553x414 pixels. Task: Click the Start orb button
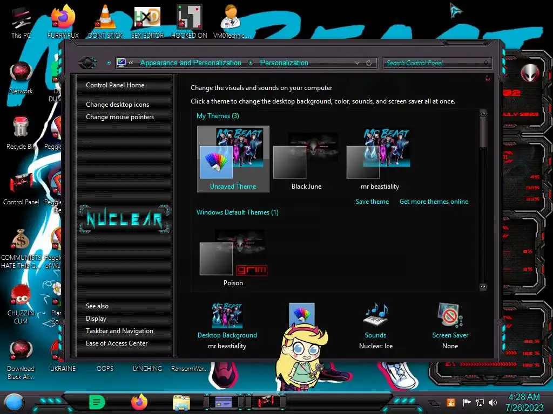(14, 402)
